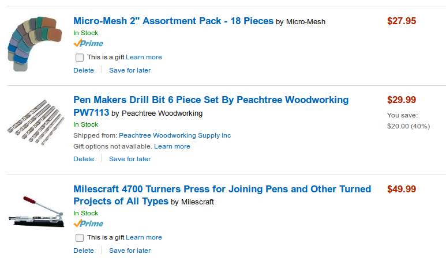Image resolution: width=446 pixels, height=262 pixels.
Task: Click the Prime logo under Milescraft item
Action: [x=88, y=224]
